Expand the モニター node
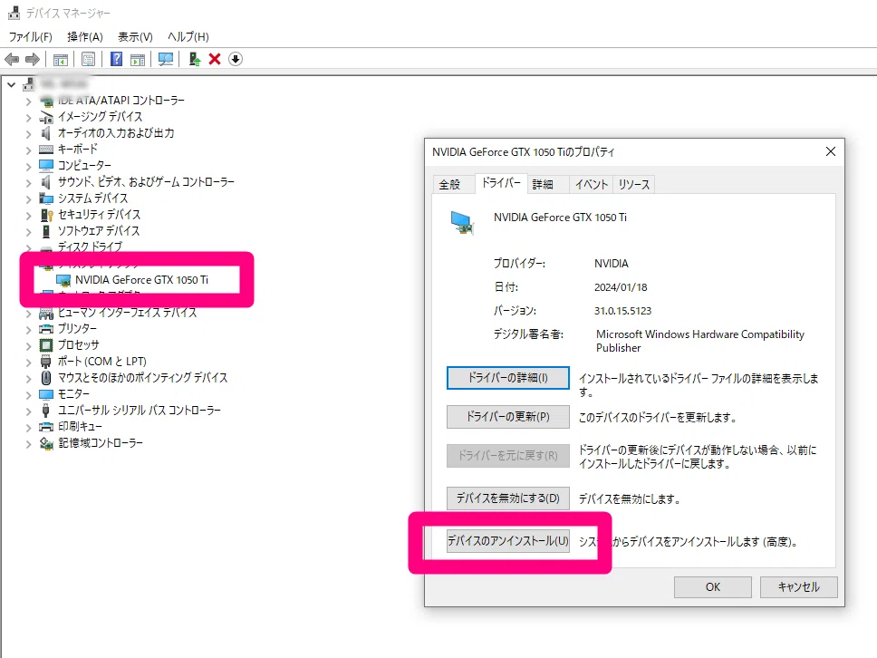Viewport: 877px width, 658px height. [x=28, y=394]
